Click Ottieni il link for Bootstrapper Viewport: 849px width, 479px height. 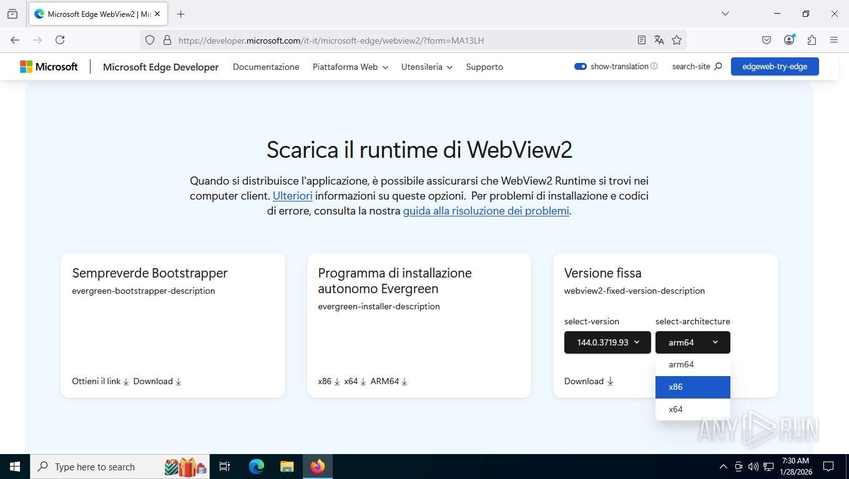point(101,381)
